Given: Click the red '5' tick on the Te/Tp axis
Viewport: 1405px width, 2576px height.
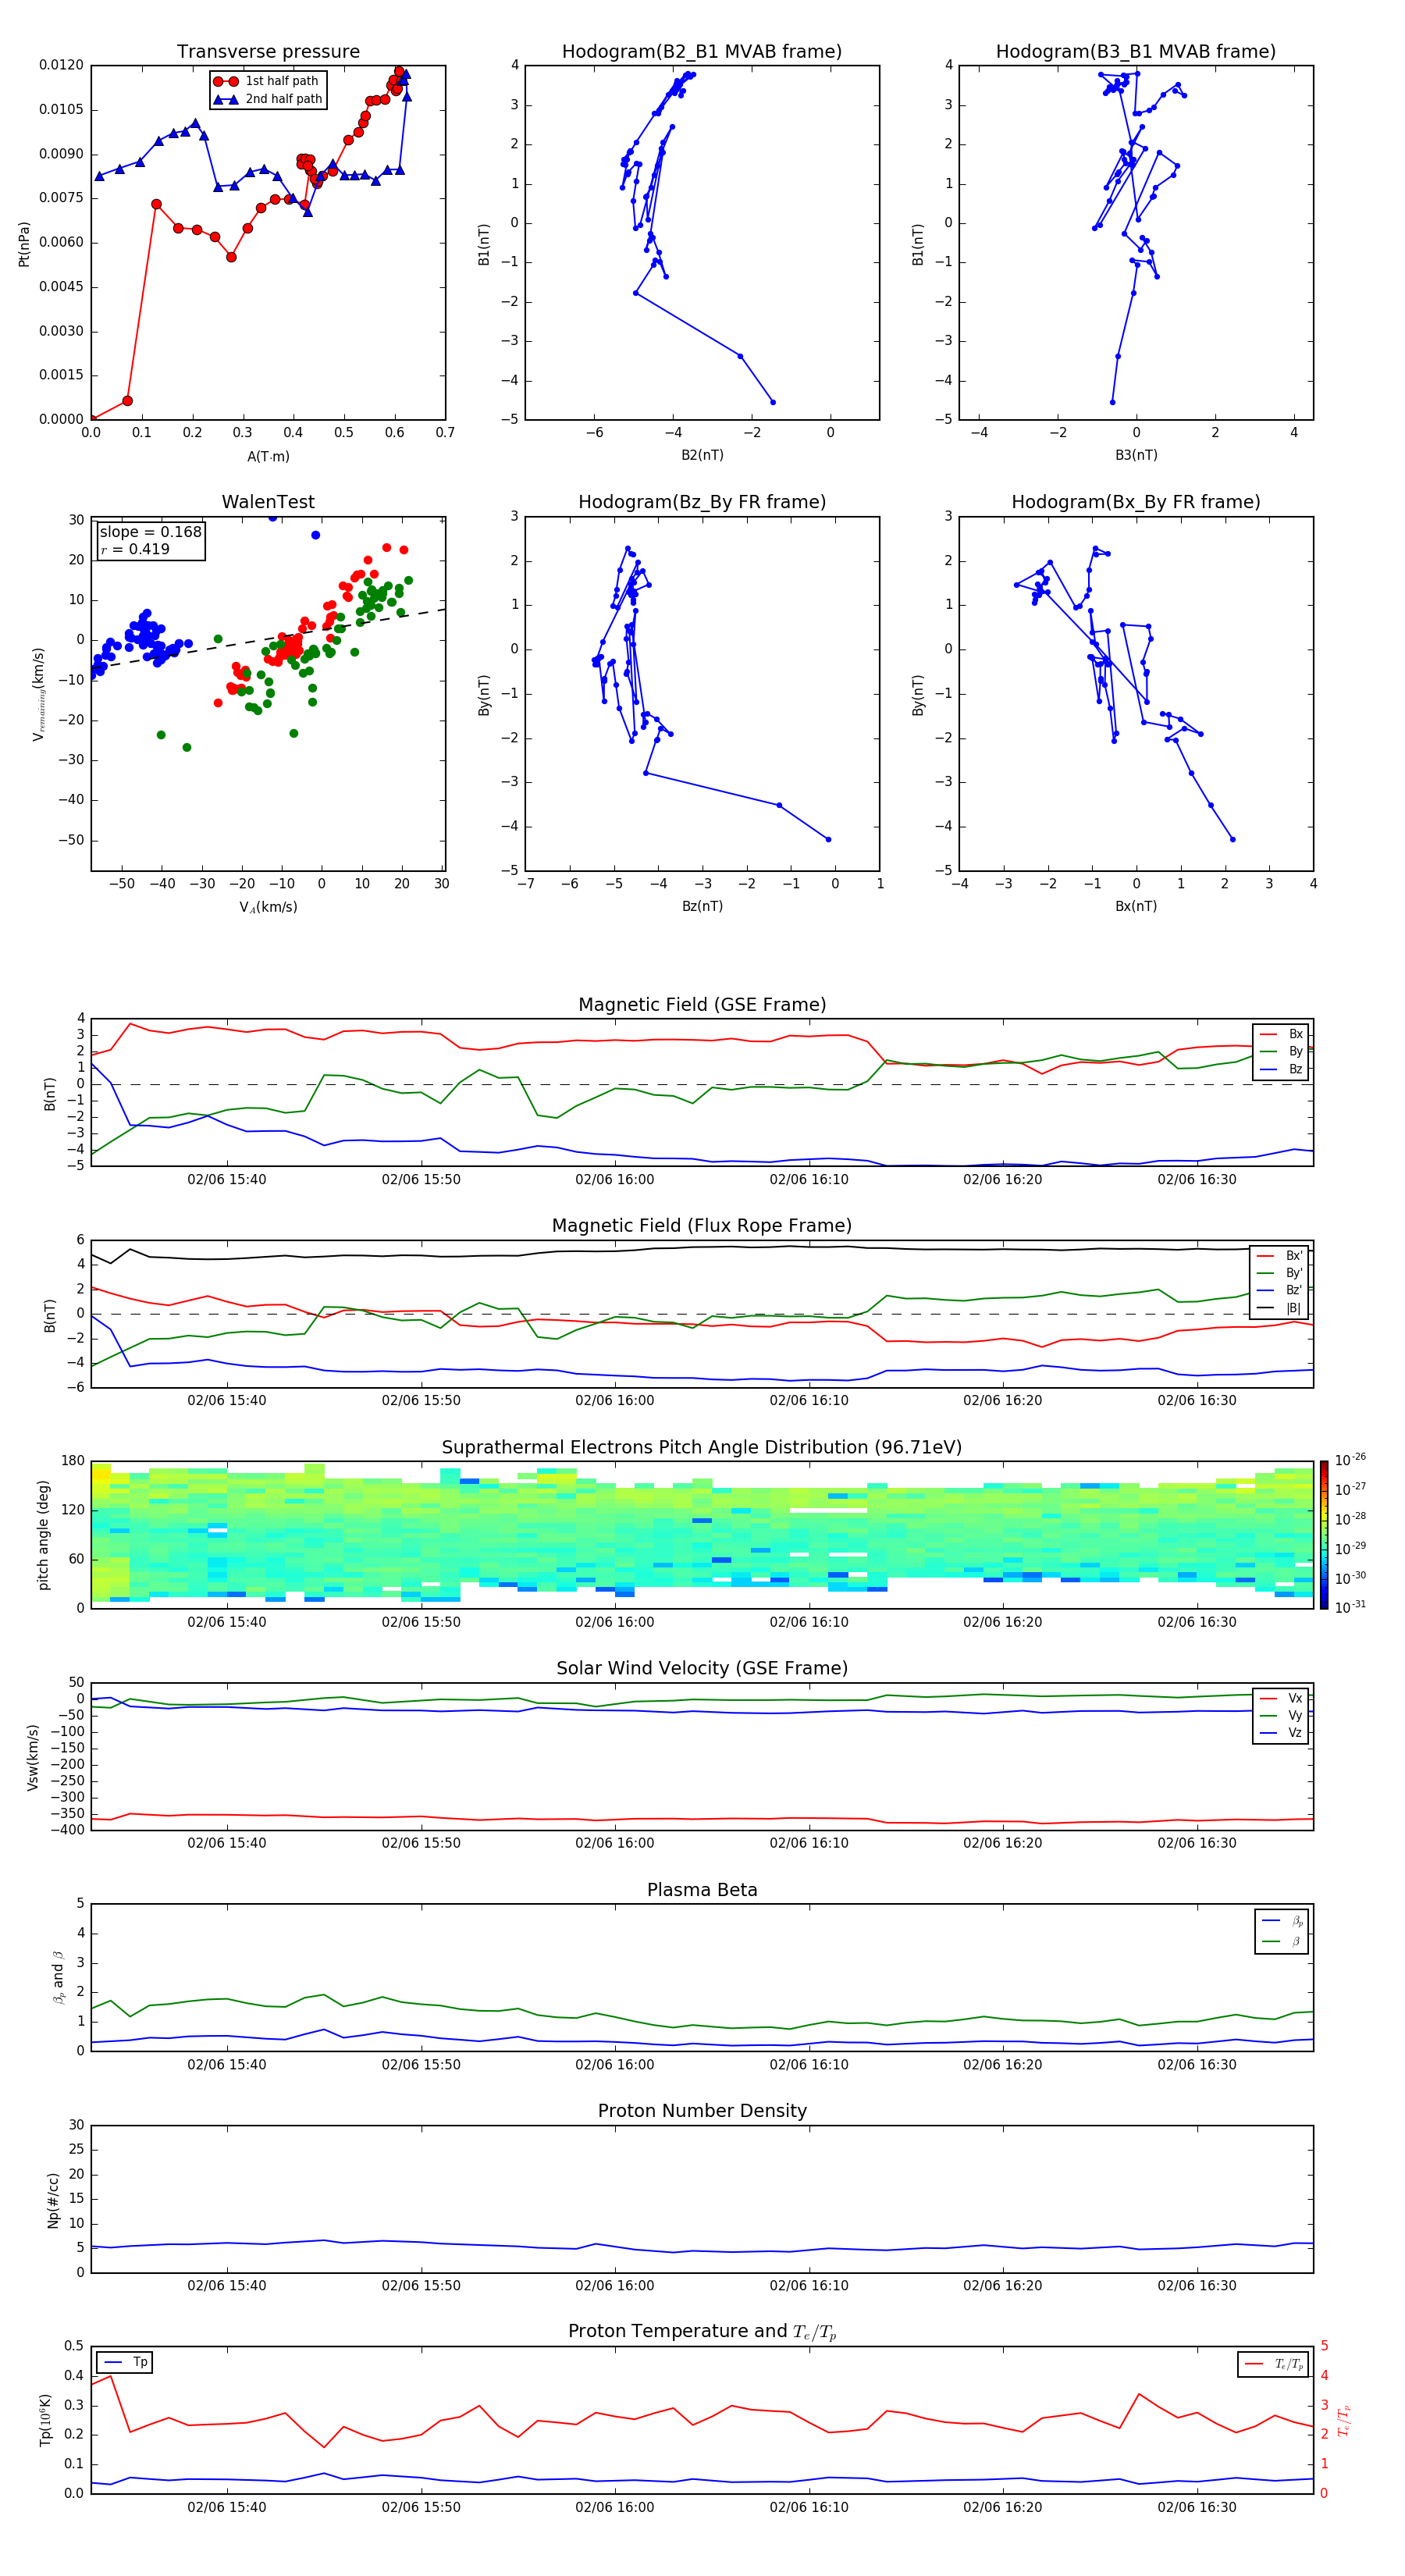Looking at the screenshot, I should click(x=1324, y=2346).
